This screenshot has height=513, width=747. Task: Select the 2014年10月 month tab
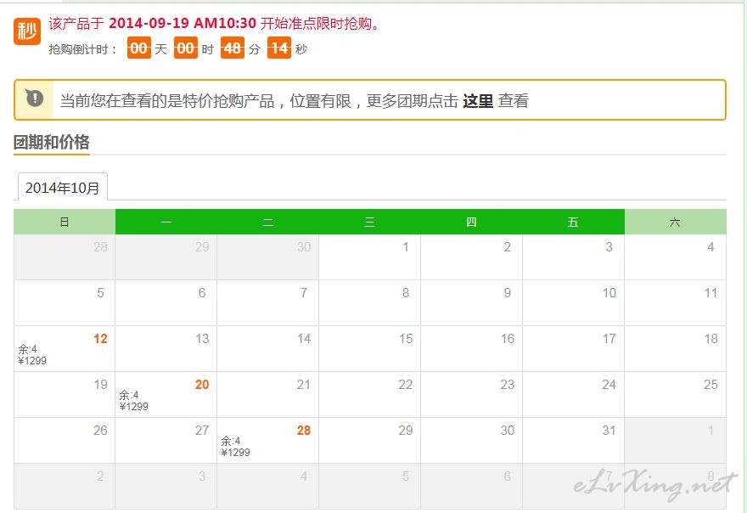63,188
